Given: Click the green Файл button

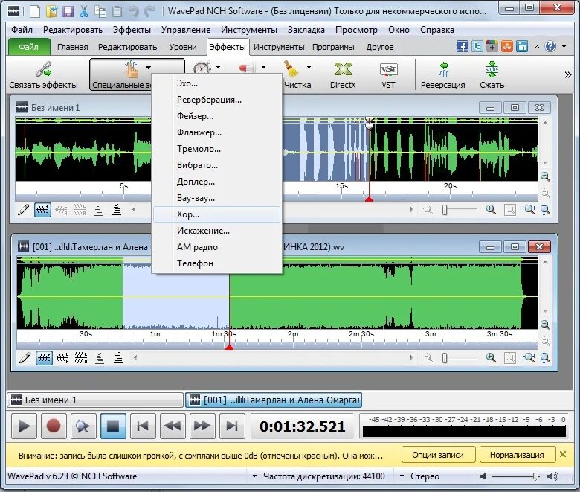Looking at the screenshot, I should [28, 47].
